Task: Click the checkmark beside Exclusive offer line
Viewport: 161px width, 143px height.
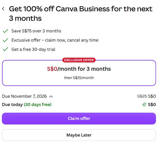Action: [5, 40]
